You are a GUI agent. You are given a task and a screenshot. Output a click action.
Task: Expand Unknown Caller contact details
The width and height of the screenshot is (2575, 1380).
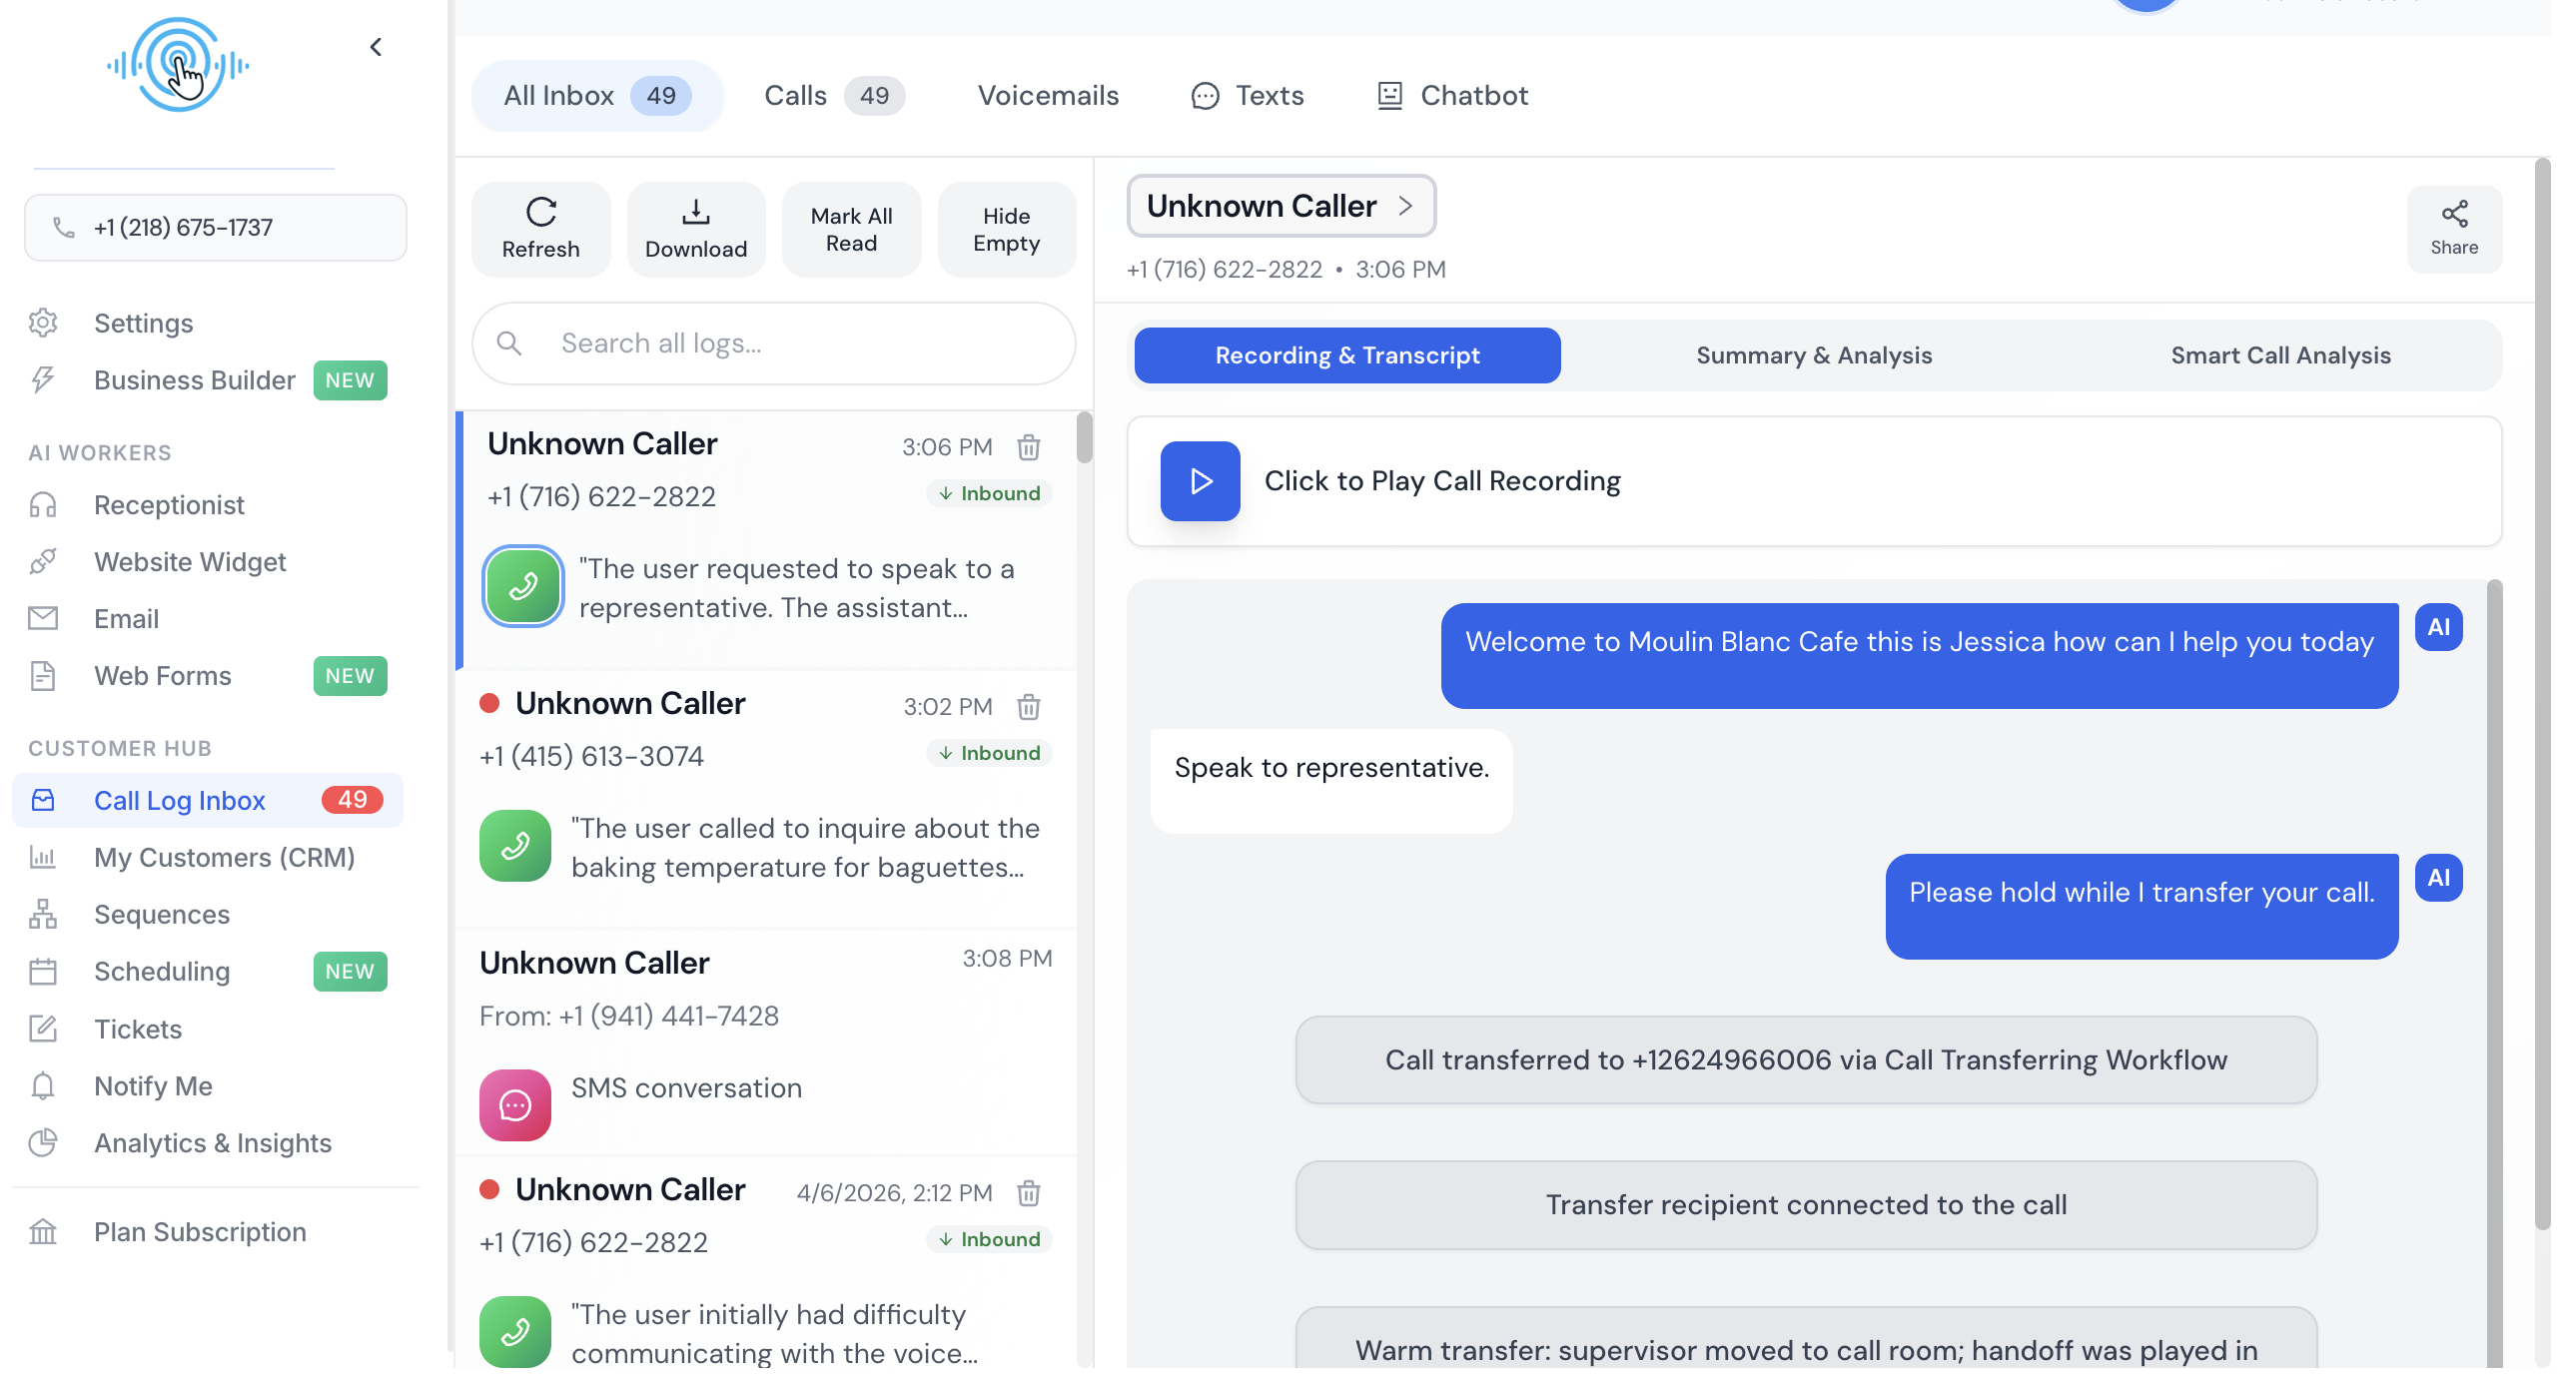[1280, 206]
